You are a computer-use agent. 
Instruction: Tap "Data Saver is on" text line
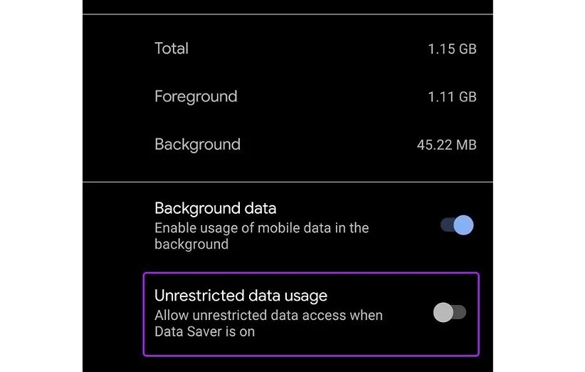[204, 331]
